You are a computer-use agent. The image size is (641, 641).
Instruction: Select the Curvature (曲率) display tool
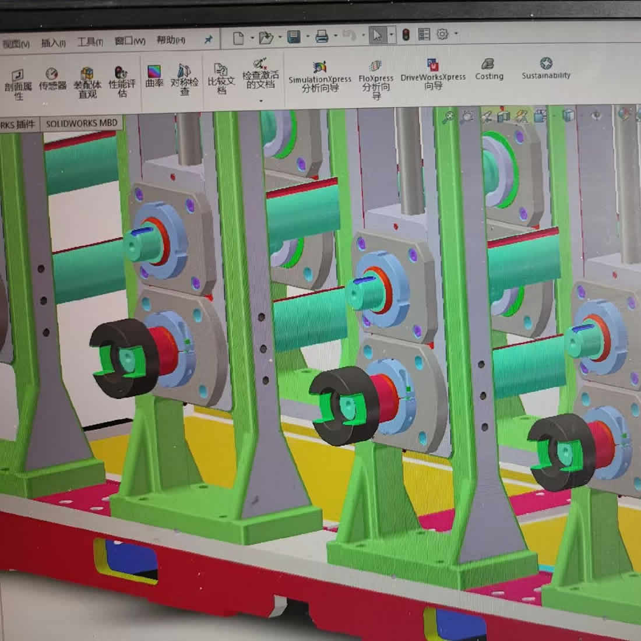[154, 76]
